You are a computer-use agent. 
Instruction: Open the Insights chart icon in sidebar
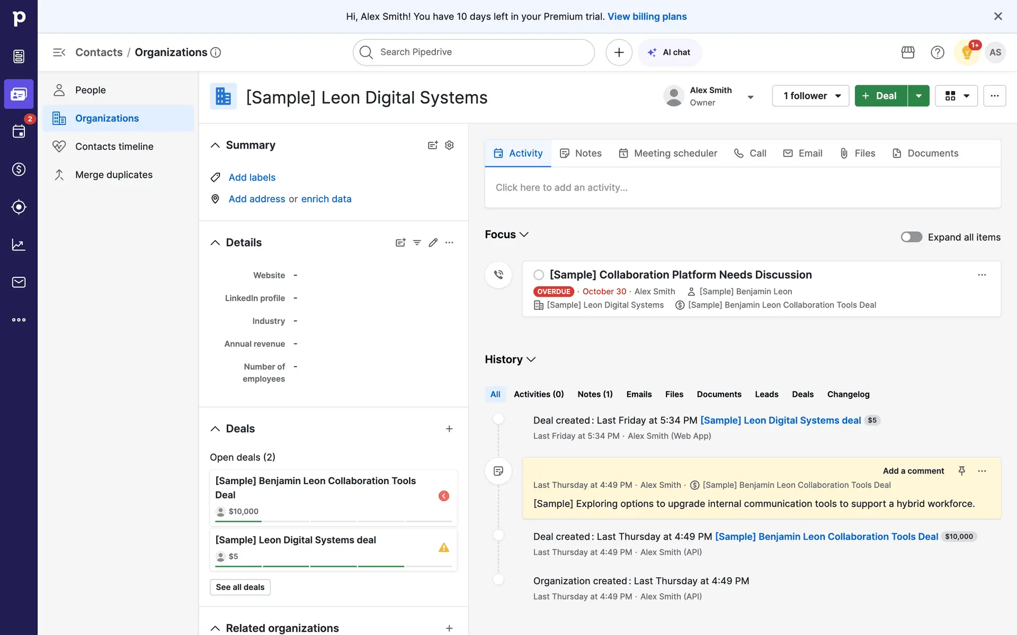pyautogui.click(x=19, y=244)
